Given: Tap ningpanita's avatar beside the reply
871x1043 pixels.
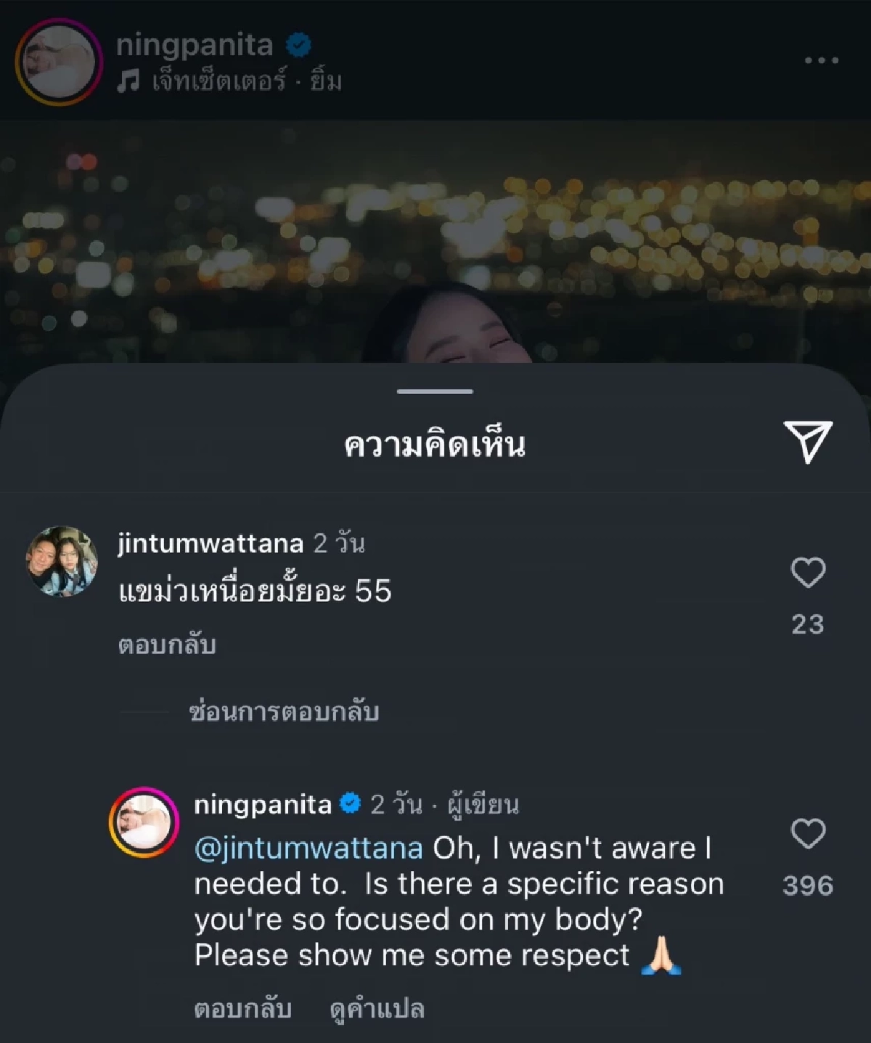Looking at the screenshot, I should (x=144, y=822).
